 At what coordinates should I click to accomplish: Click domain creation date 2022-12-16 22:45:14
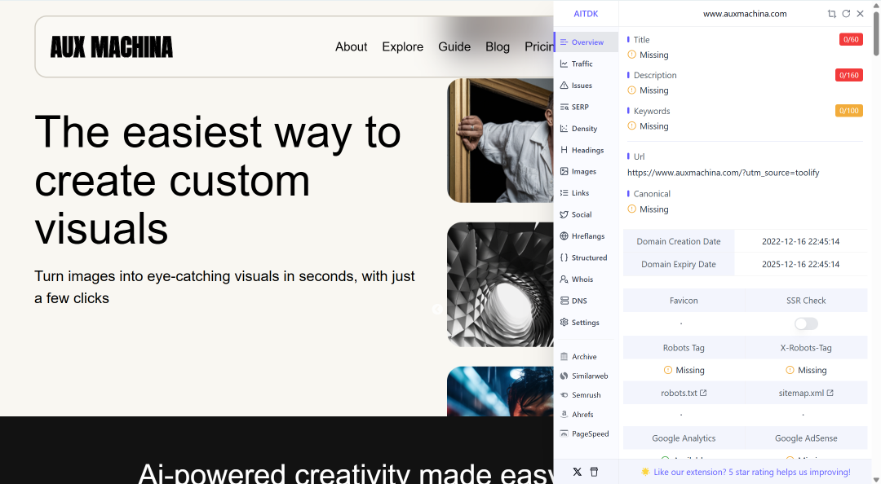(x=801, y=241)
